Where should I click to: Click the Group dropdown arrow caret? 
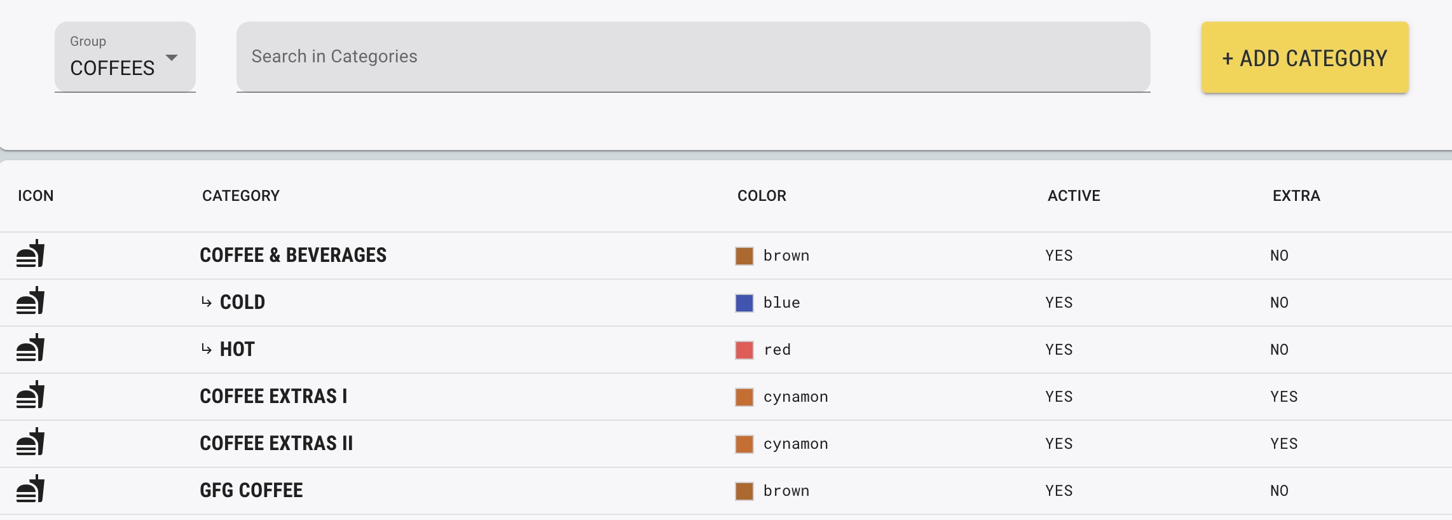[x=172, y=58]
